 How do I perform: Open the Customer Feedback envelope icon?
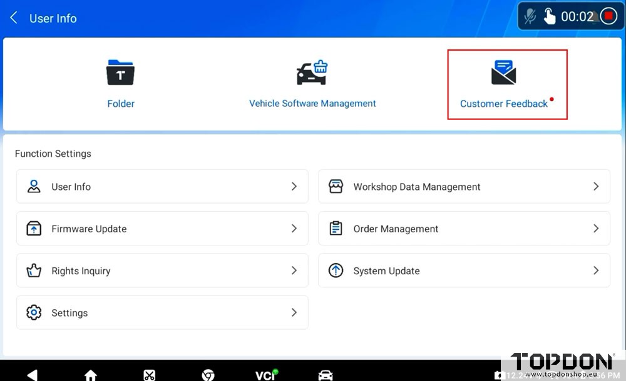point(503,72)
